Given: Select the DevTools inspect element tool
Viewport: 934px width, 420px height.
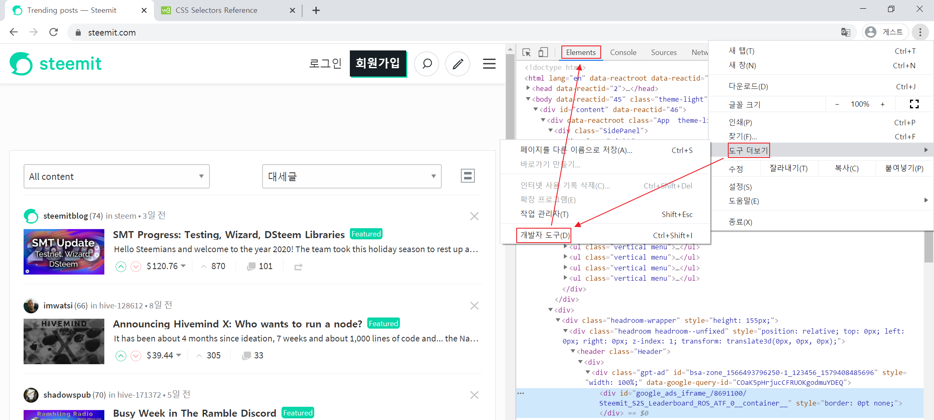Looking at the screenshot, I should pyautogui.click(x=527, y=52).
